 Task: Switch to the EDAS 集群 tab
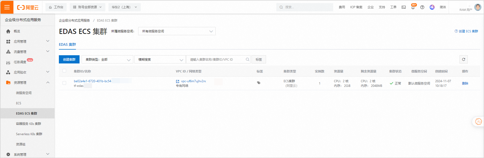[67, 44]
